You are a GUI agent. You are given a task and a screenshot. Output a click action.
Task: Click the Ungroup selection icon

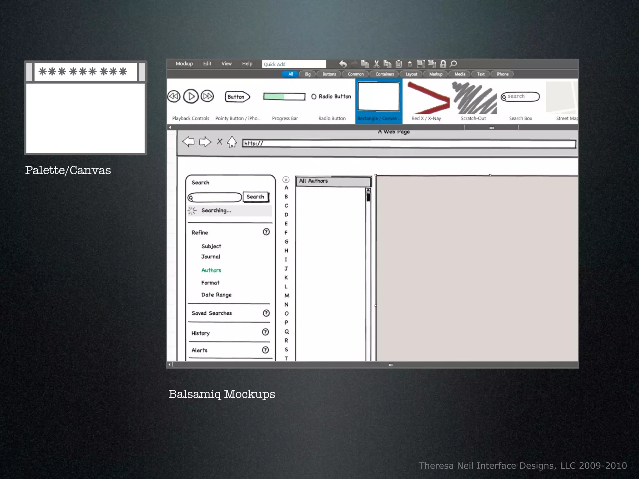pyautogui.click(x=432, y=64)
